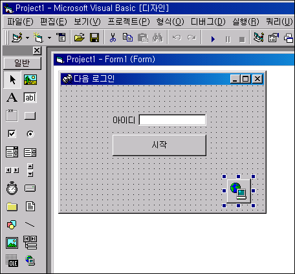Select the OptionButton control tool
295x274 pixels.
(30, 134)
